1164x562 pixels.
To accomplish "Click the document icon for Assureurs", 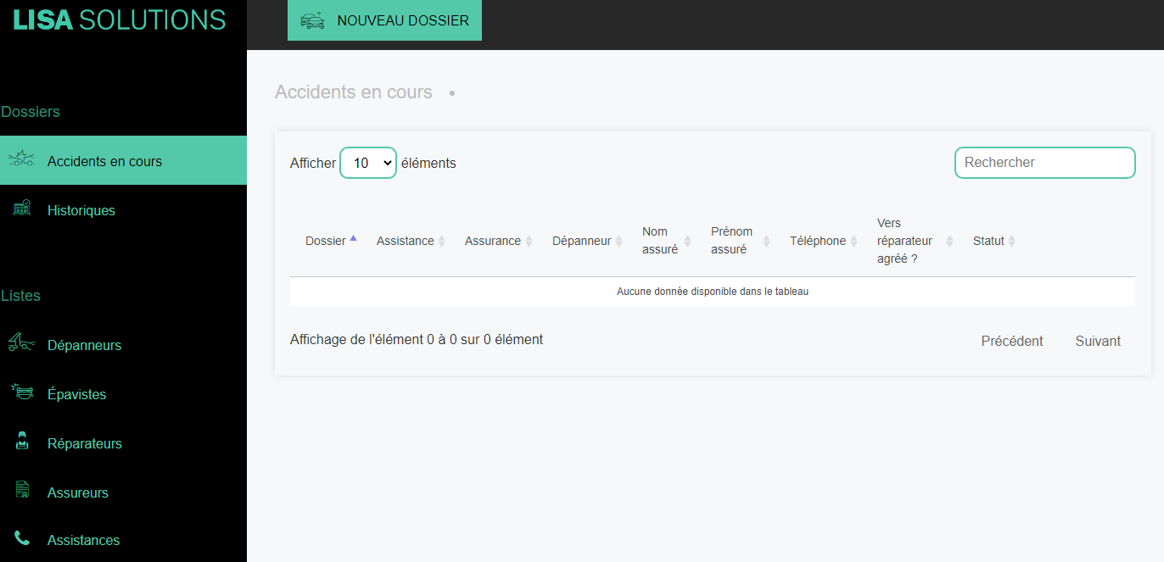I will click(22, 490).
